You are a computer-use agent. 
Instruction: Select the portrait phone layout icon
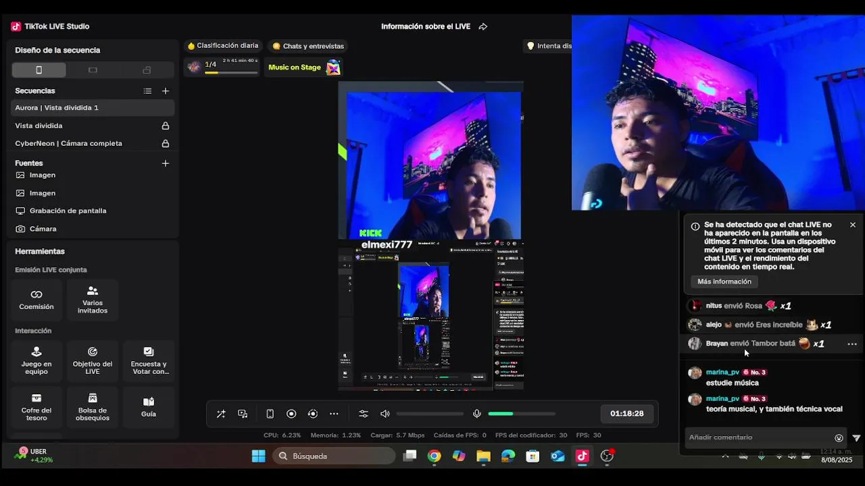(x=39, y=70)
